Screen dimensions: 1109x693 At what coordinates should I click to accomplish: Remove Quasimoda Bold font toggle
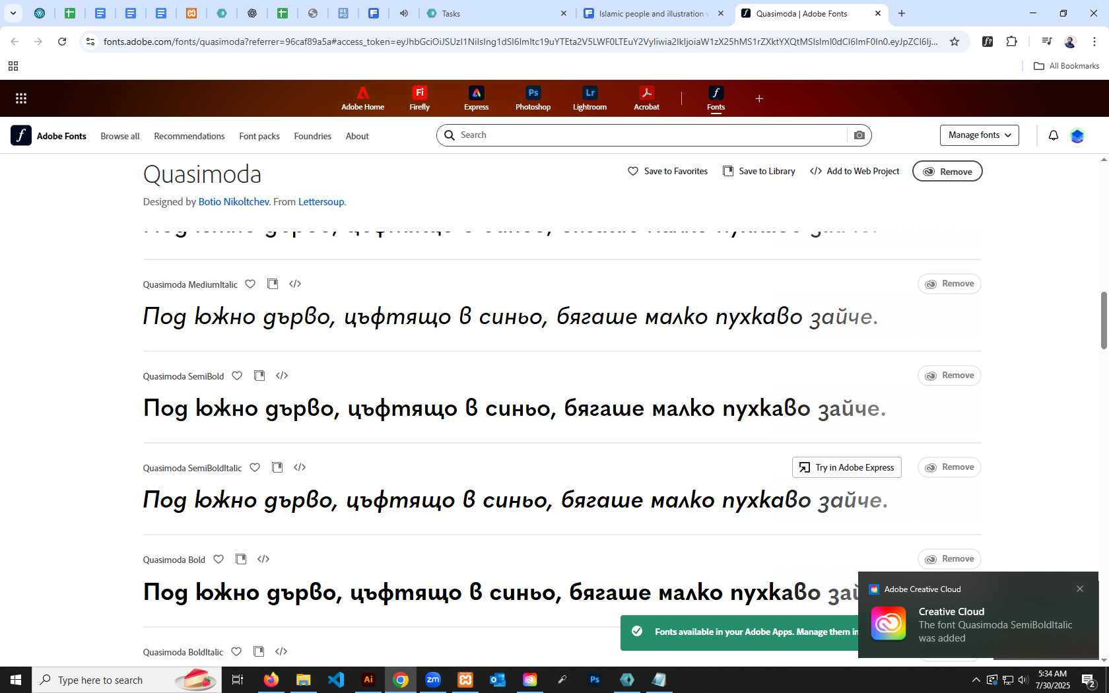point(949,559)
